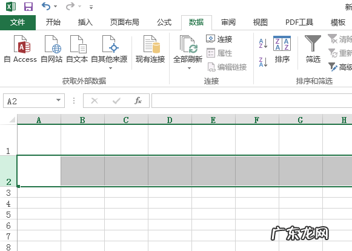Click the fx Insert Function button

pos(138,101)
